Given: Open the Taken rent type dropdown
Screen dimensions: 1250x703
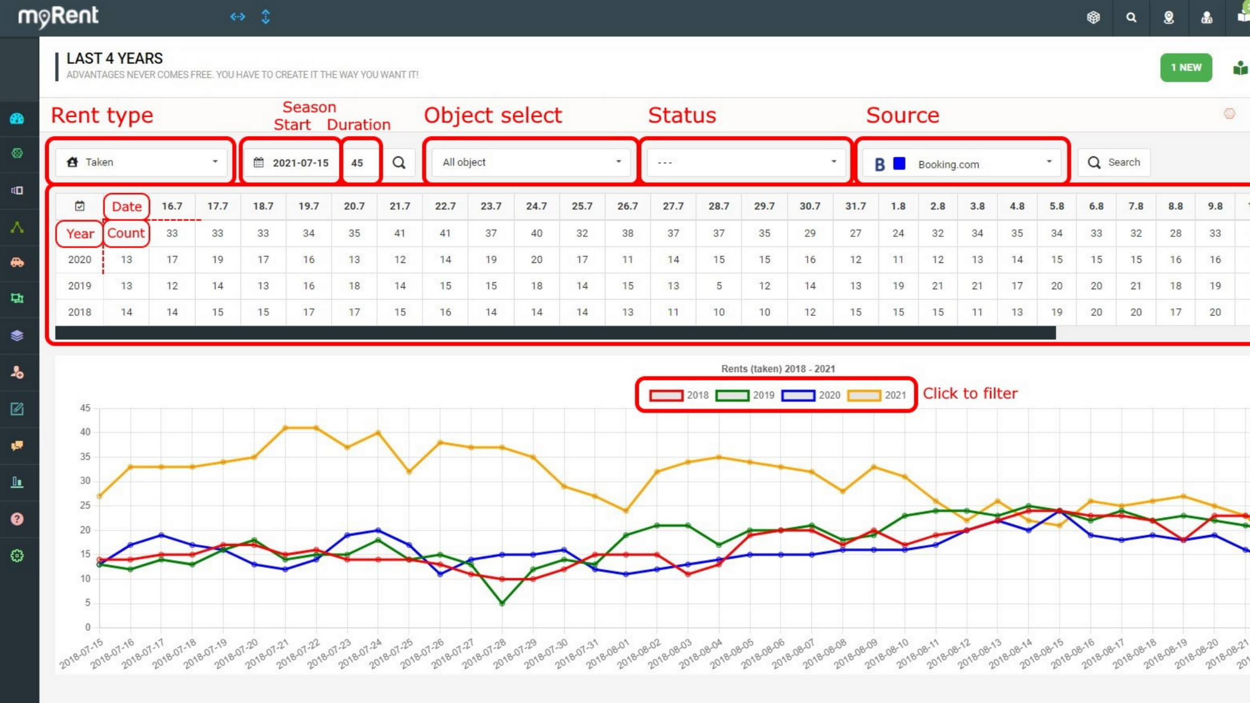Looking at the screenshot, I should pos(142,162).
